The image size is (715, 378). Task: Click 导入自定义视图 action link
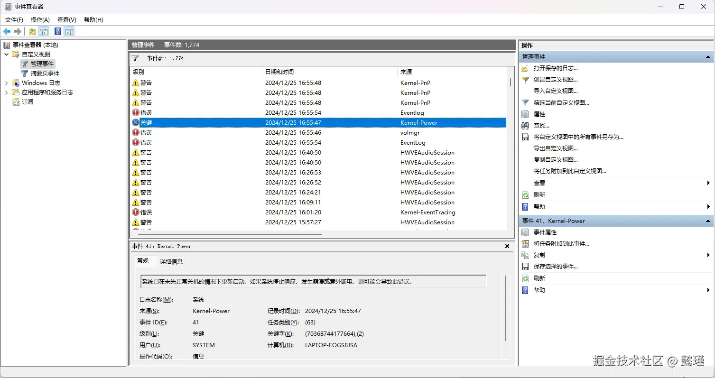pos(556,91)
